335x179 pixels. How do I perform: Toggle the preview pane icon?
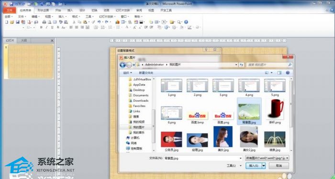point(279,73)
